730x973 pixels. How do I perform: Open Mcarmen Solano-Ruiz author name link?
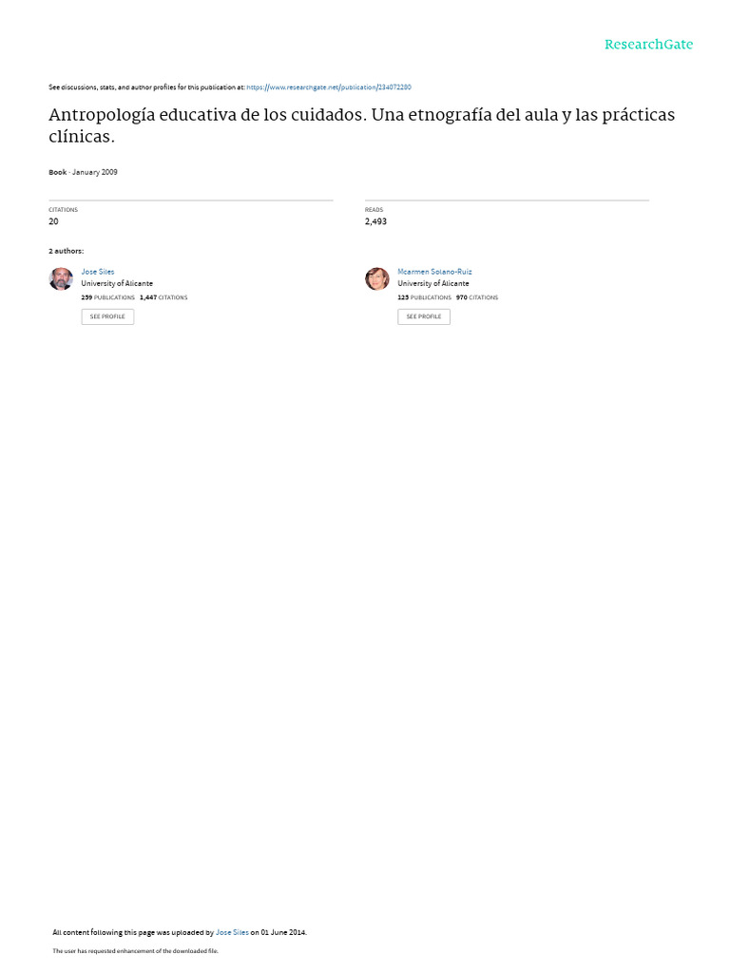pos(434,272)
